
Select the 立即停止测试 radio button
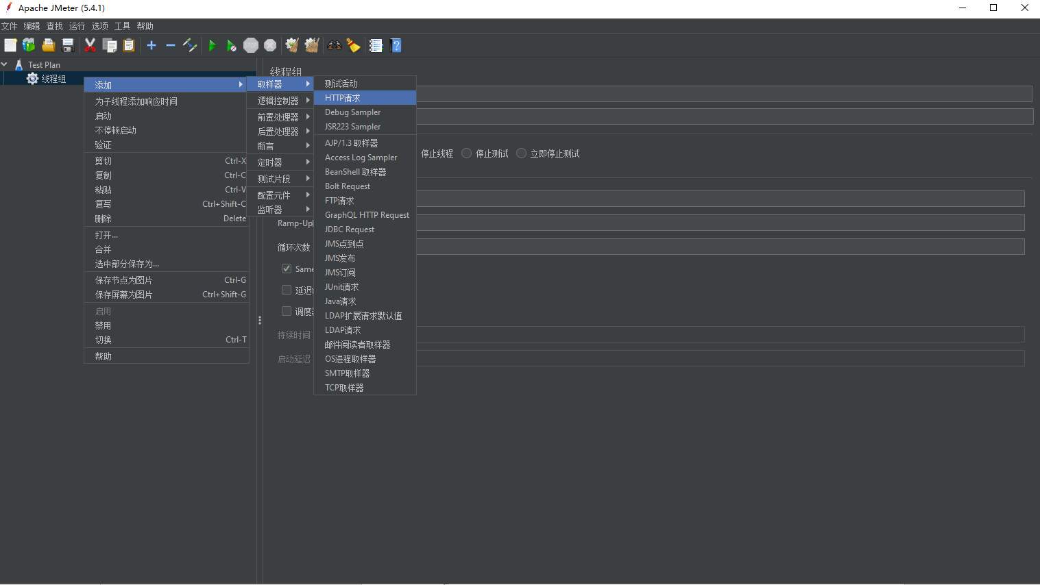[521, 153]
